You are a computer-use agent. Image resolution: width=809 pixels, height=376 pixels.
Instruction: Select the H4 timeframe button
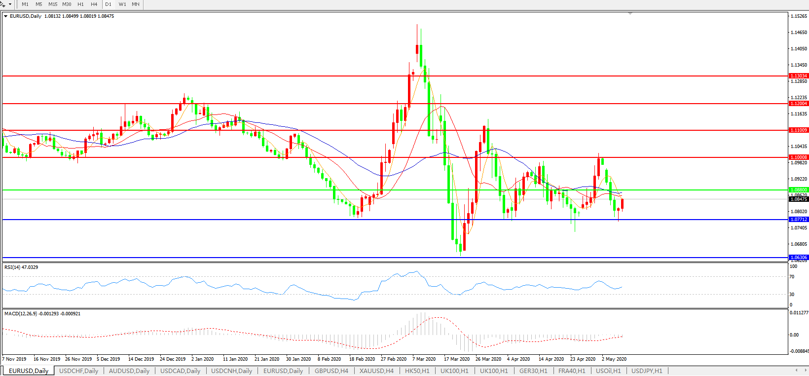(x=94, y=4)
